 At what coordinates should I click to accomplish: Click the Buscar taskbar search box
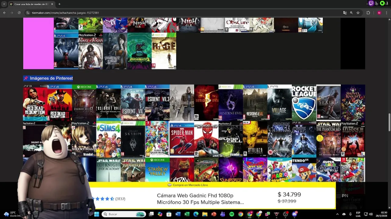pyautogui.click(x=124, y=214)
